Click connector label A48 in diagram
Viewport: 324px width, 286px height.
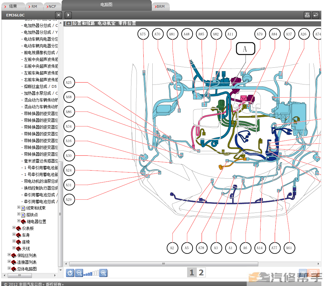(x=187, y=34)
